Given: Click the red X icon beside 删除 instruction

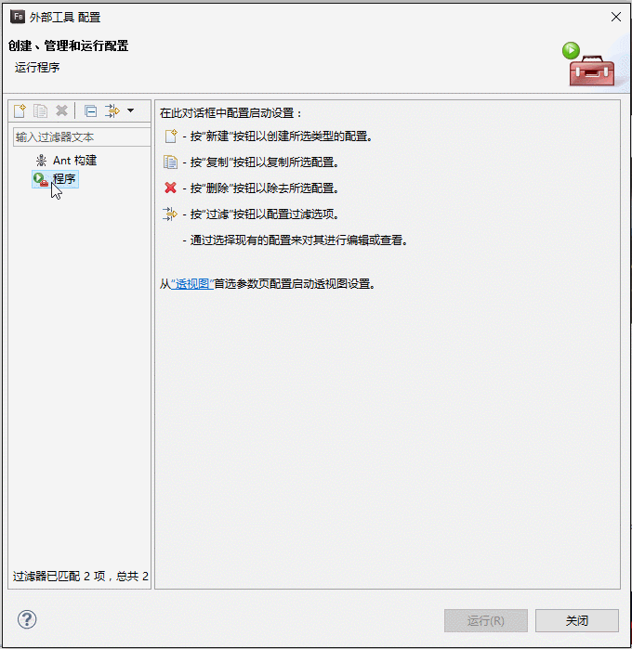Looking at the screenshot, I should pos(170,188).
